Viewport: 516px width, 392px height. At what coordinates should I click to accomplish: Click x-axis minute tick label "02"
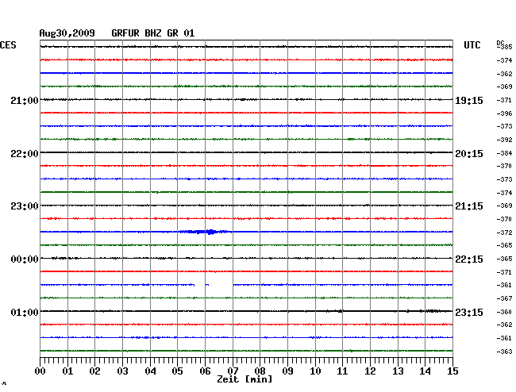click(x=94, y=371)
